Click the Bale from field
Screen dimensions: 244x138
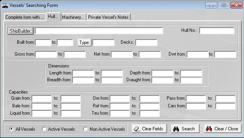pyautogui.click(x=41, y=106)
